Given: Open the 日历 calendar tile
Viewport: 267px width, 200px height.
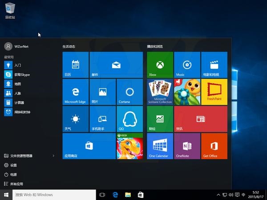Looking at the screenshot, I should [76, 65].
